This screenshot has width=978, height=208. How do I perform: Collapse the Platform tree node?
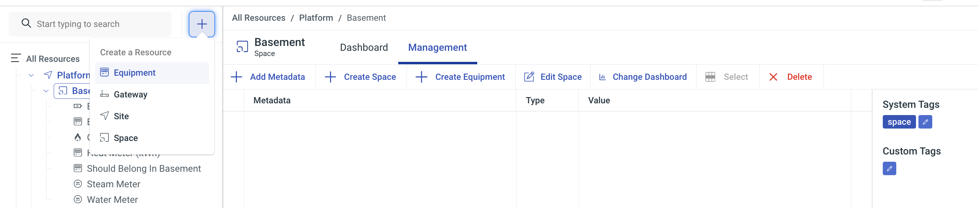point(31,75)
